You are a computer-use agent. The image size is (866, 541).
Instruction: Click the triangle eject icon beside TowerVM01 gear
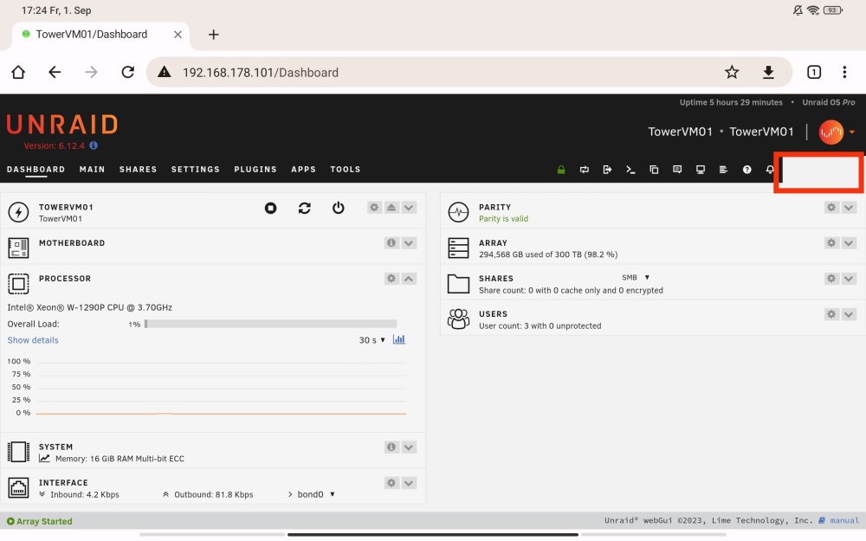391,208
